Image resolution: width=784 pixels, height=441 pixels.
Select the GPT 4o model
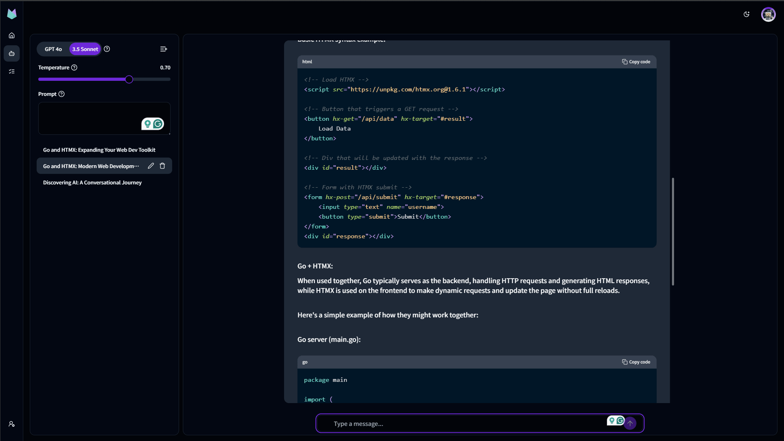(53, 49)
